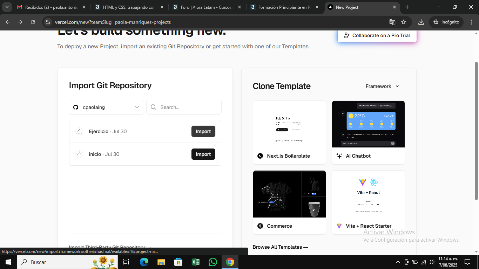Click the magnifier icon in repository search

coord(153,107)
